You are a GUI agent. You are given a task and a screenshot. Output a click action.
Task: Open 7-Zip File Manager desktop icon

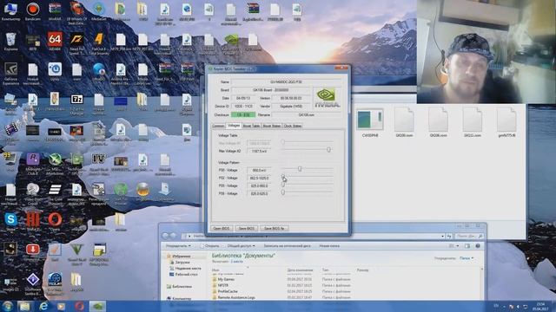pos(76,104)
